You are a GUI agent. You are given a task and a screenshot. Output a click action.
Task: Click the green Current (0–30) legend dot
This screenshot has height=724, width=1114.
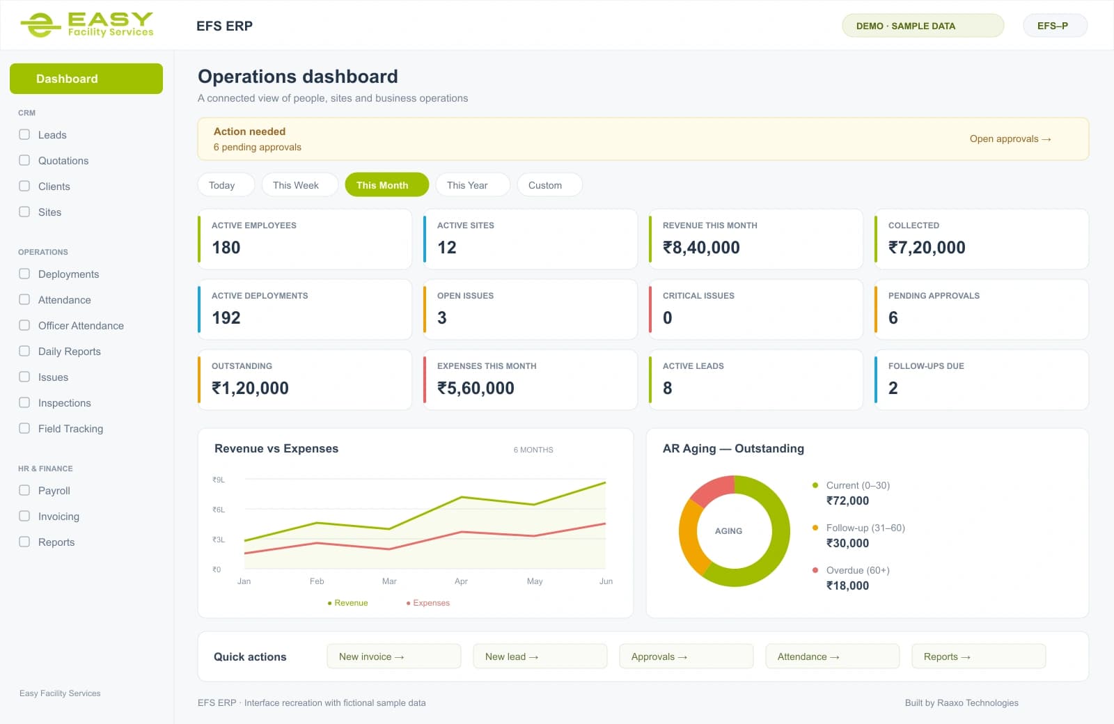[x=815, y=485]
